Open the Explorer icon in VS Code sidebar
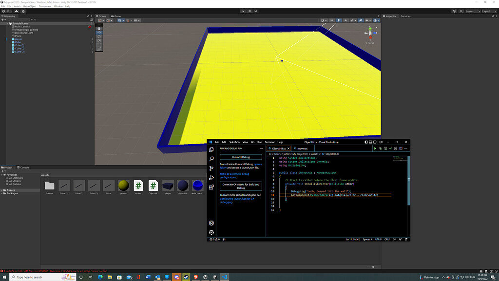 (x=211, y=150)
